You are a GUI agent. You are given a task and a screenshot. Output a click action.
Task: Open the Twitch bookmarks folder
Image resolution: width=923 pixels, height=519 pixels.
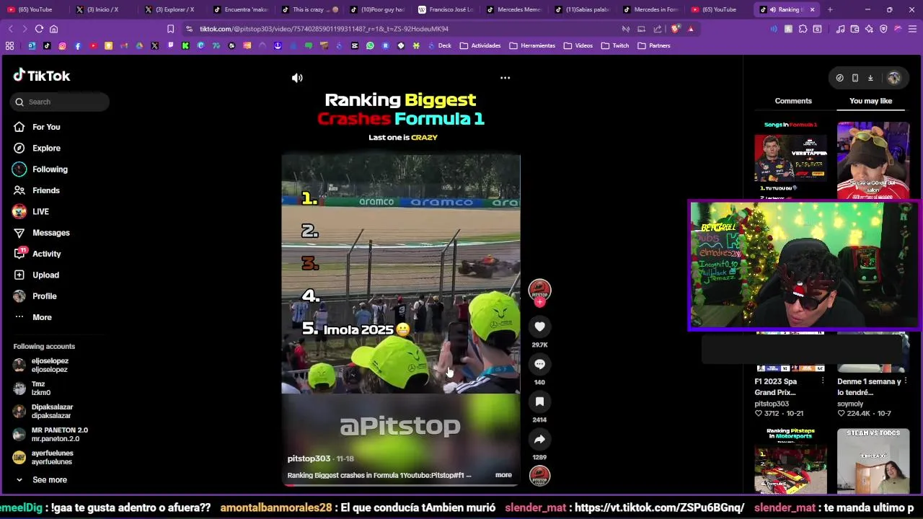point(615,45)
